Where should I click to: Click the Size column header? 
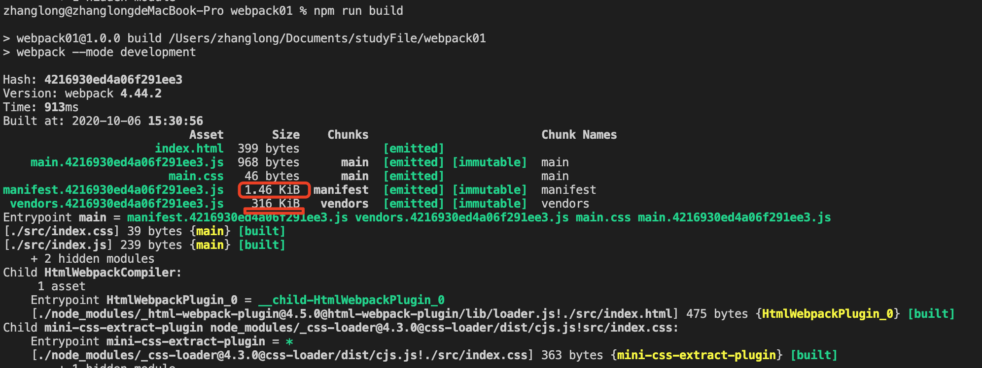pyautogui.click(x=286, y=135)
